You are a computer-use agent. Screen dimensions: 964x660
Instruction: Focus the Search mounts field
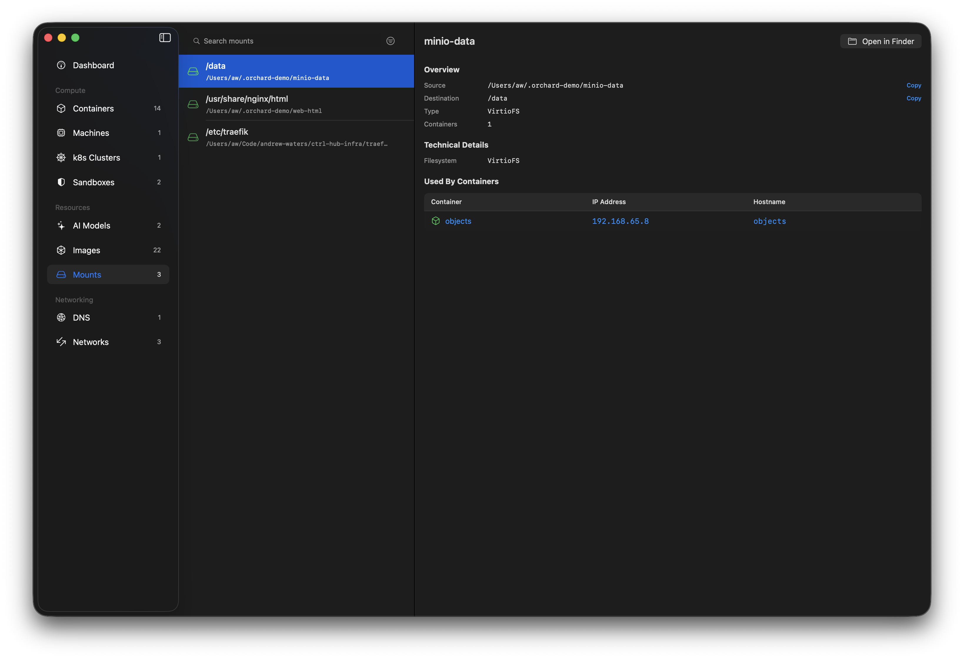tap(286, 41)
